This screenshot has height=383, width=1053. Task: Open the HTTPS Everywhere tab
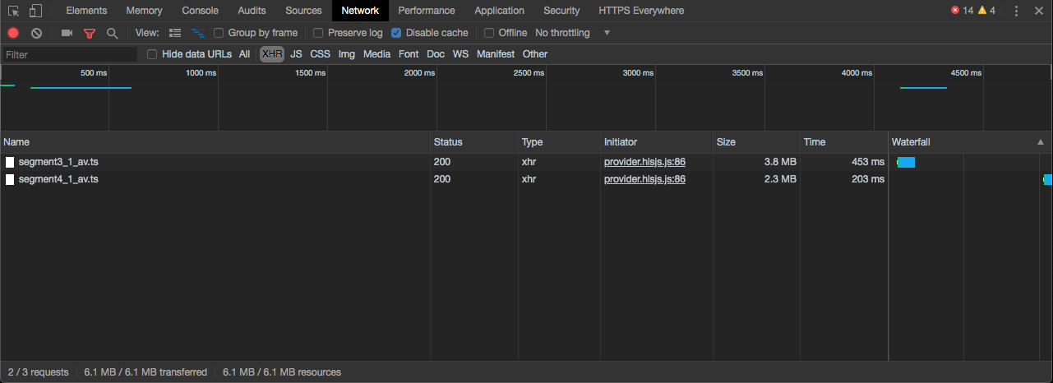click(x=641, y=11)
